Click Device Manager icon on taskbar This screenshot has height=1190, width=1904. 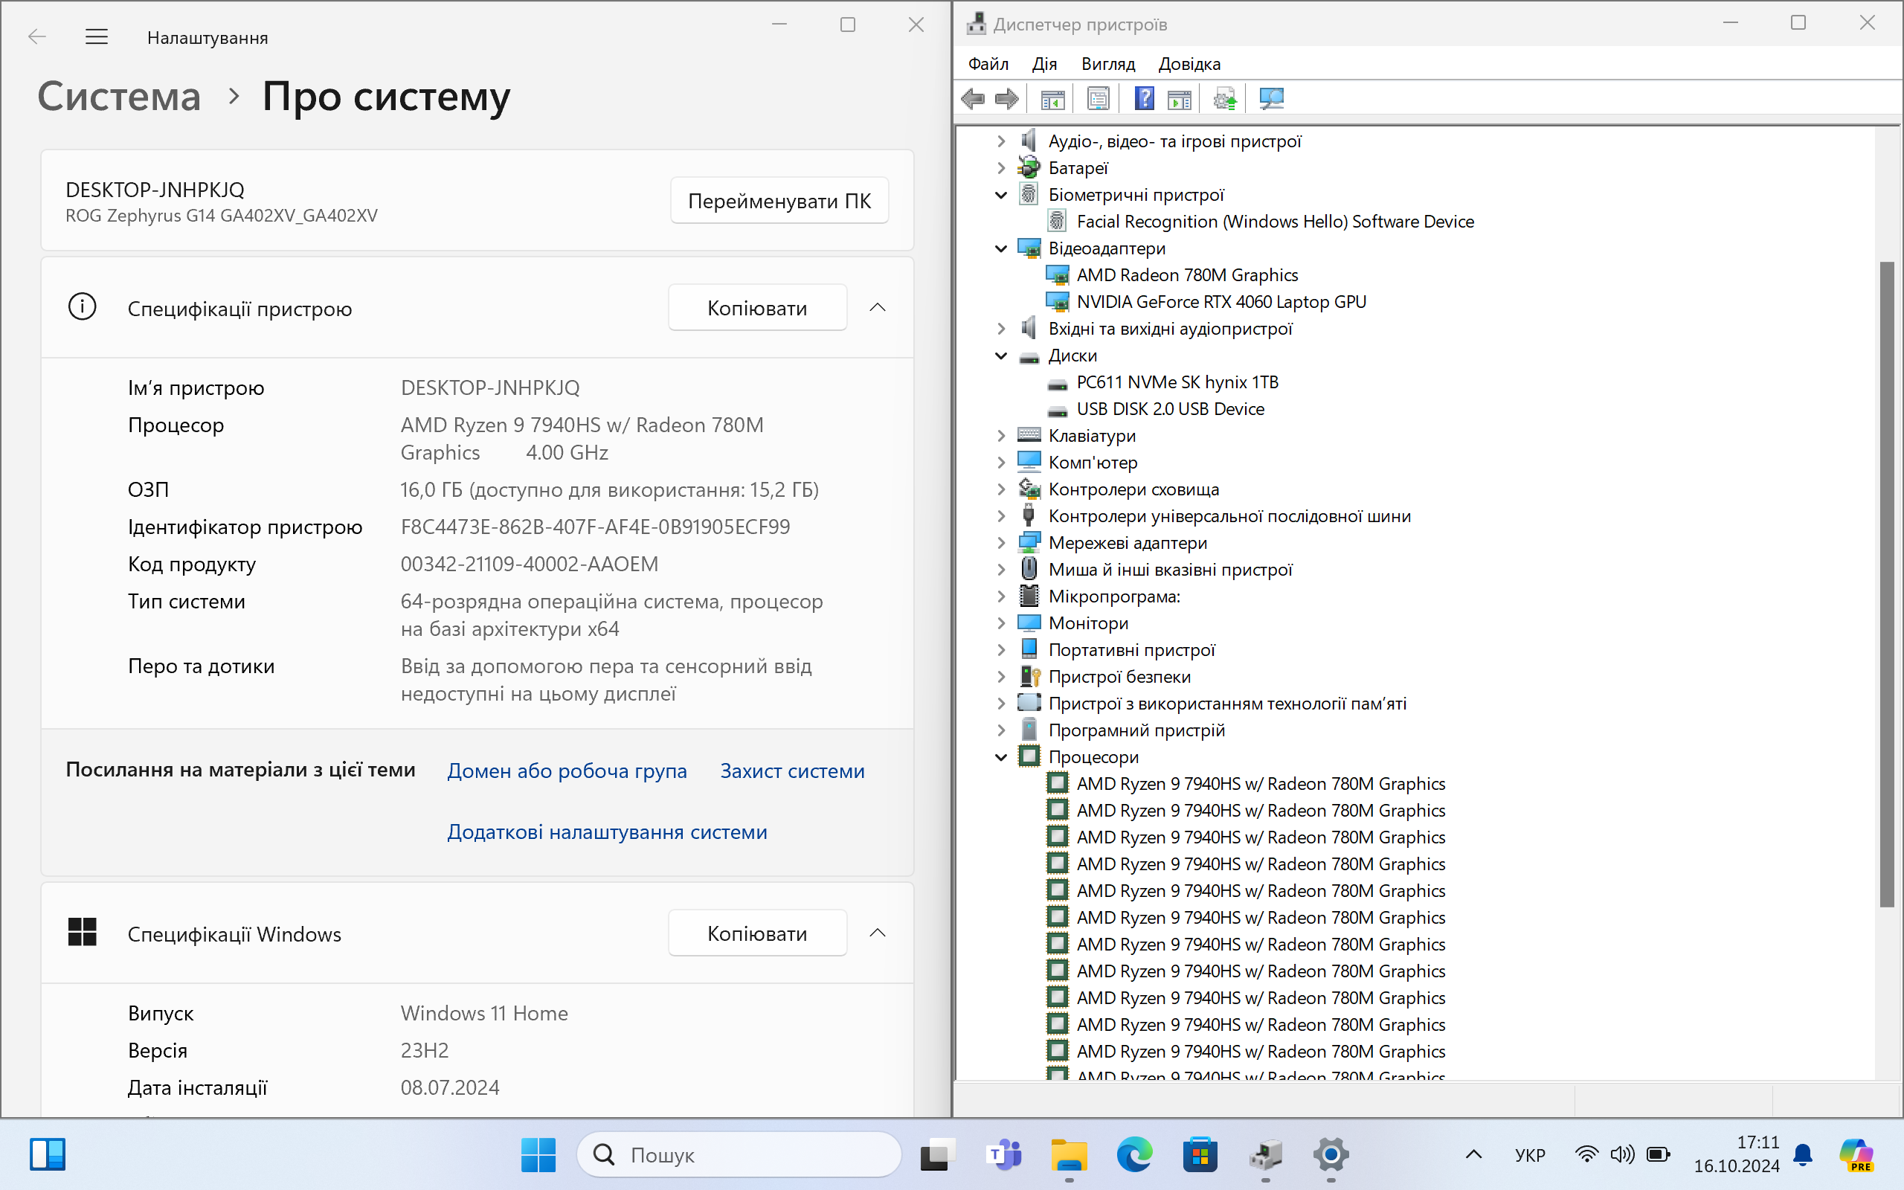[x=1265, y=1154]
